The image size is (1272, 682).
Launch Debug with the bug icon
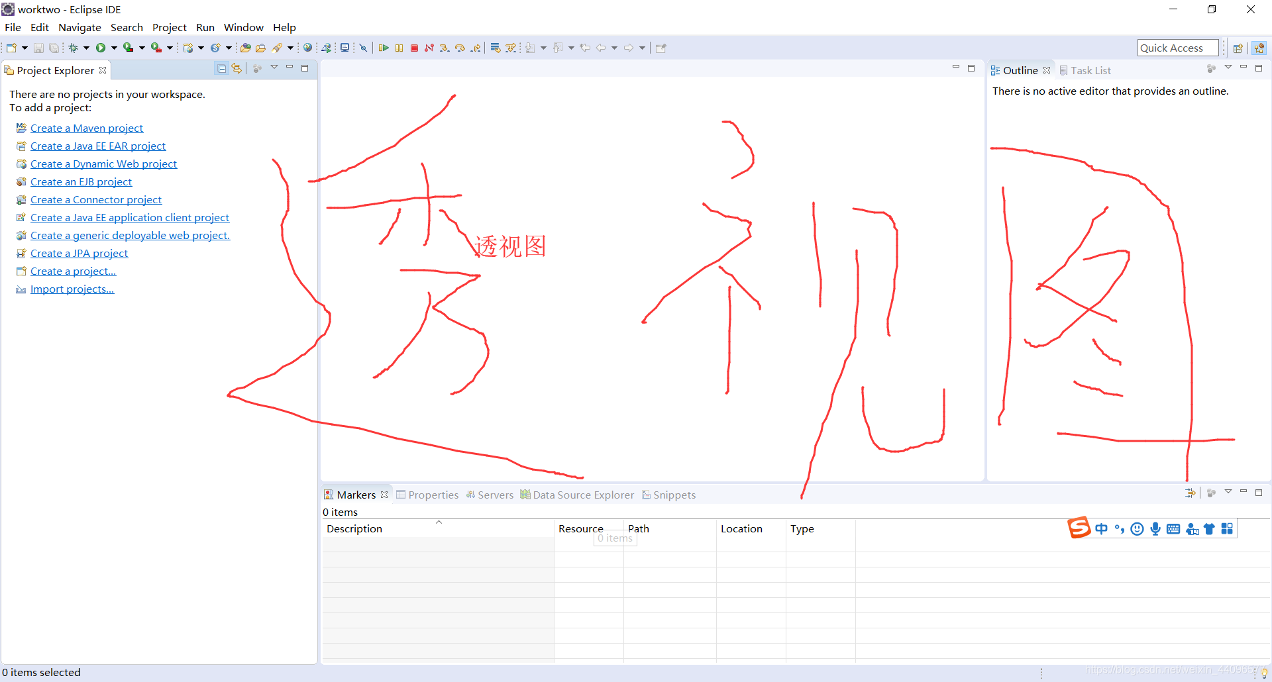pyautogui.click(x=73, y=48)
